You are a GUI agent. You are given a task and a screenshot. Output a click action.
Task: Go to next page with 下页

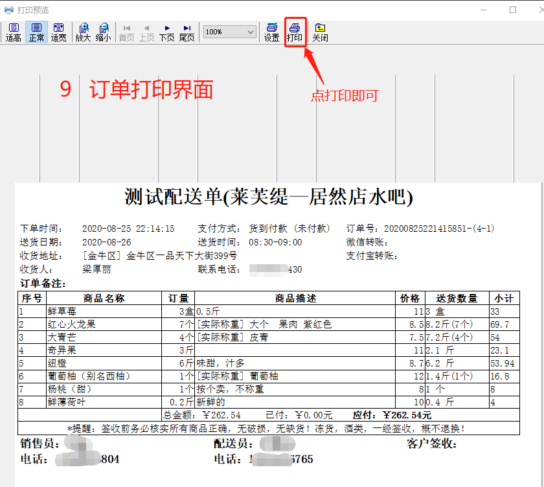[x=167, y=32]
